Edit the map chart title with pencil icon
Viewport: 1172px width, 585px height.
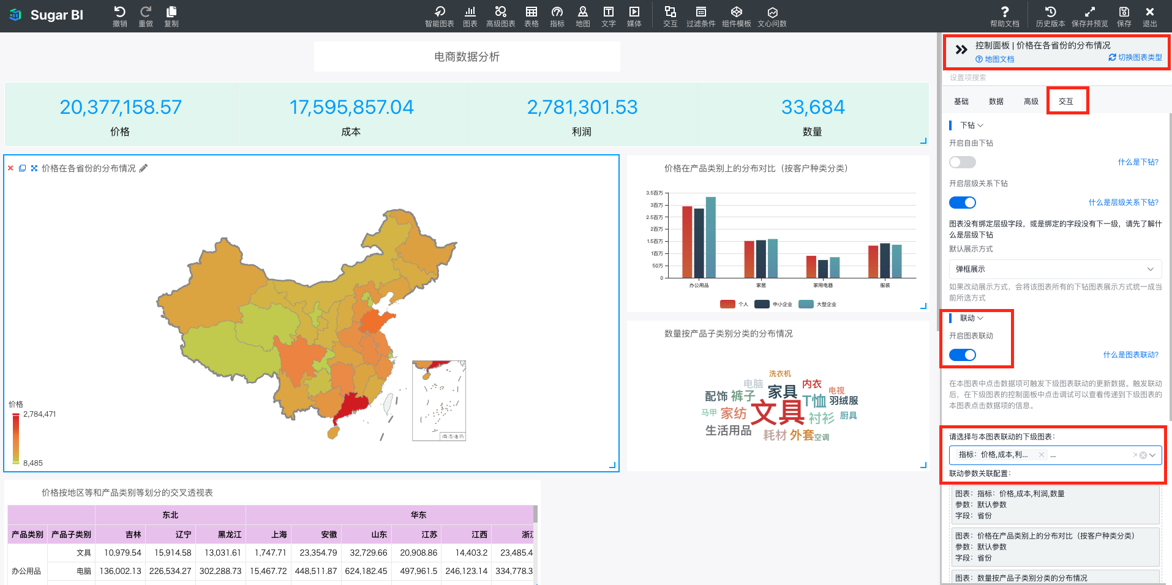[x=143, y=168]
